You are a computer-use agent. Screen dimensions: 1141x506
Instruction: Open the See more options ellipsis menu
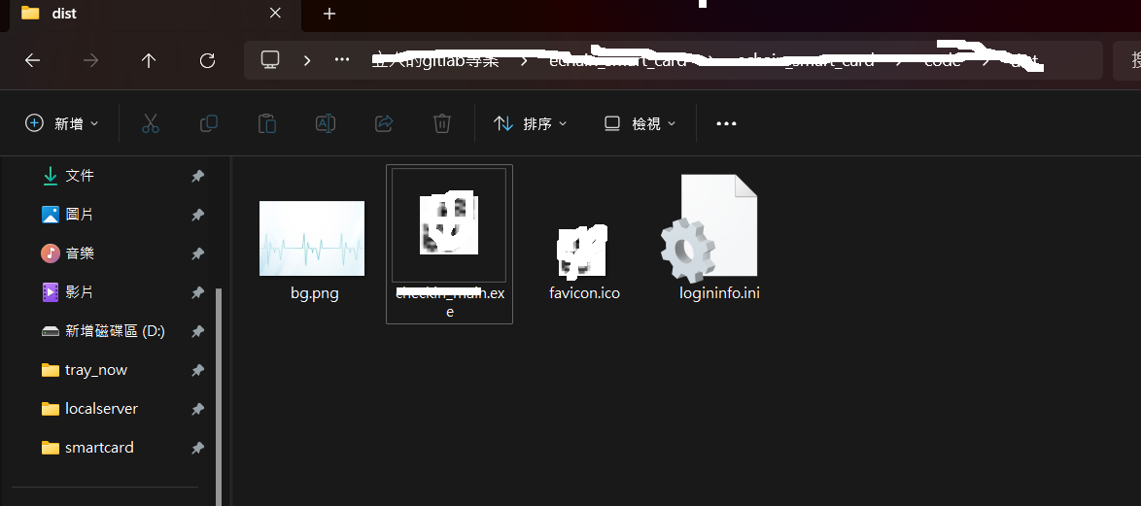click(x=726, y=123)
